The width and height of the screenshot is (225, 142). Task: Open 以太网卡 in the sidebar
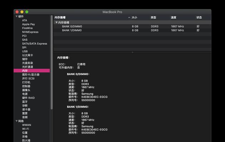click(x=27, y=55)
